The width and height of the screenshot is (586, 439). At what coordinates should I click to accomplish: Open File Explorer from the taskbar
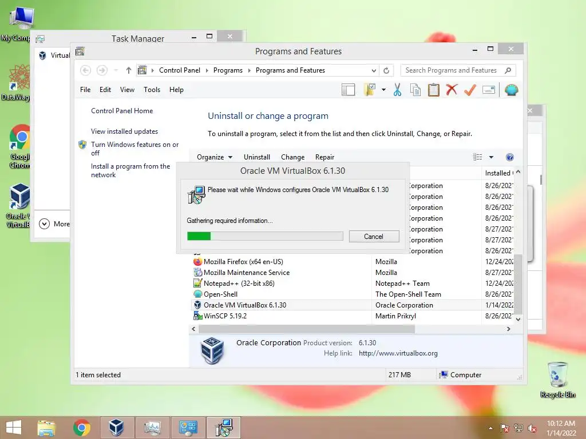[46, 428]
